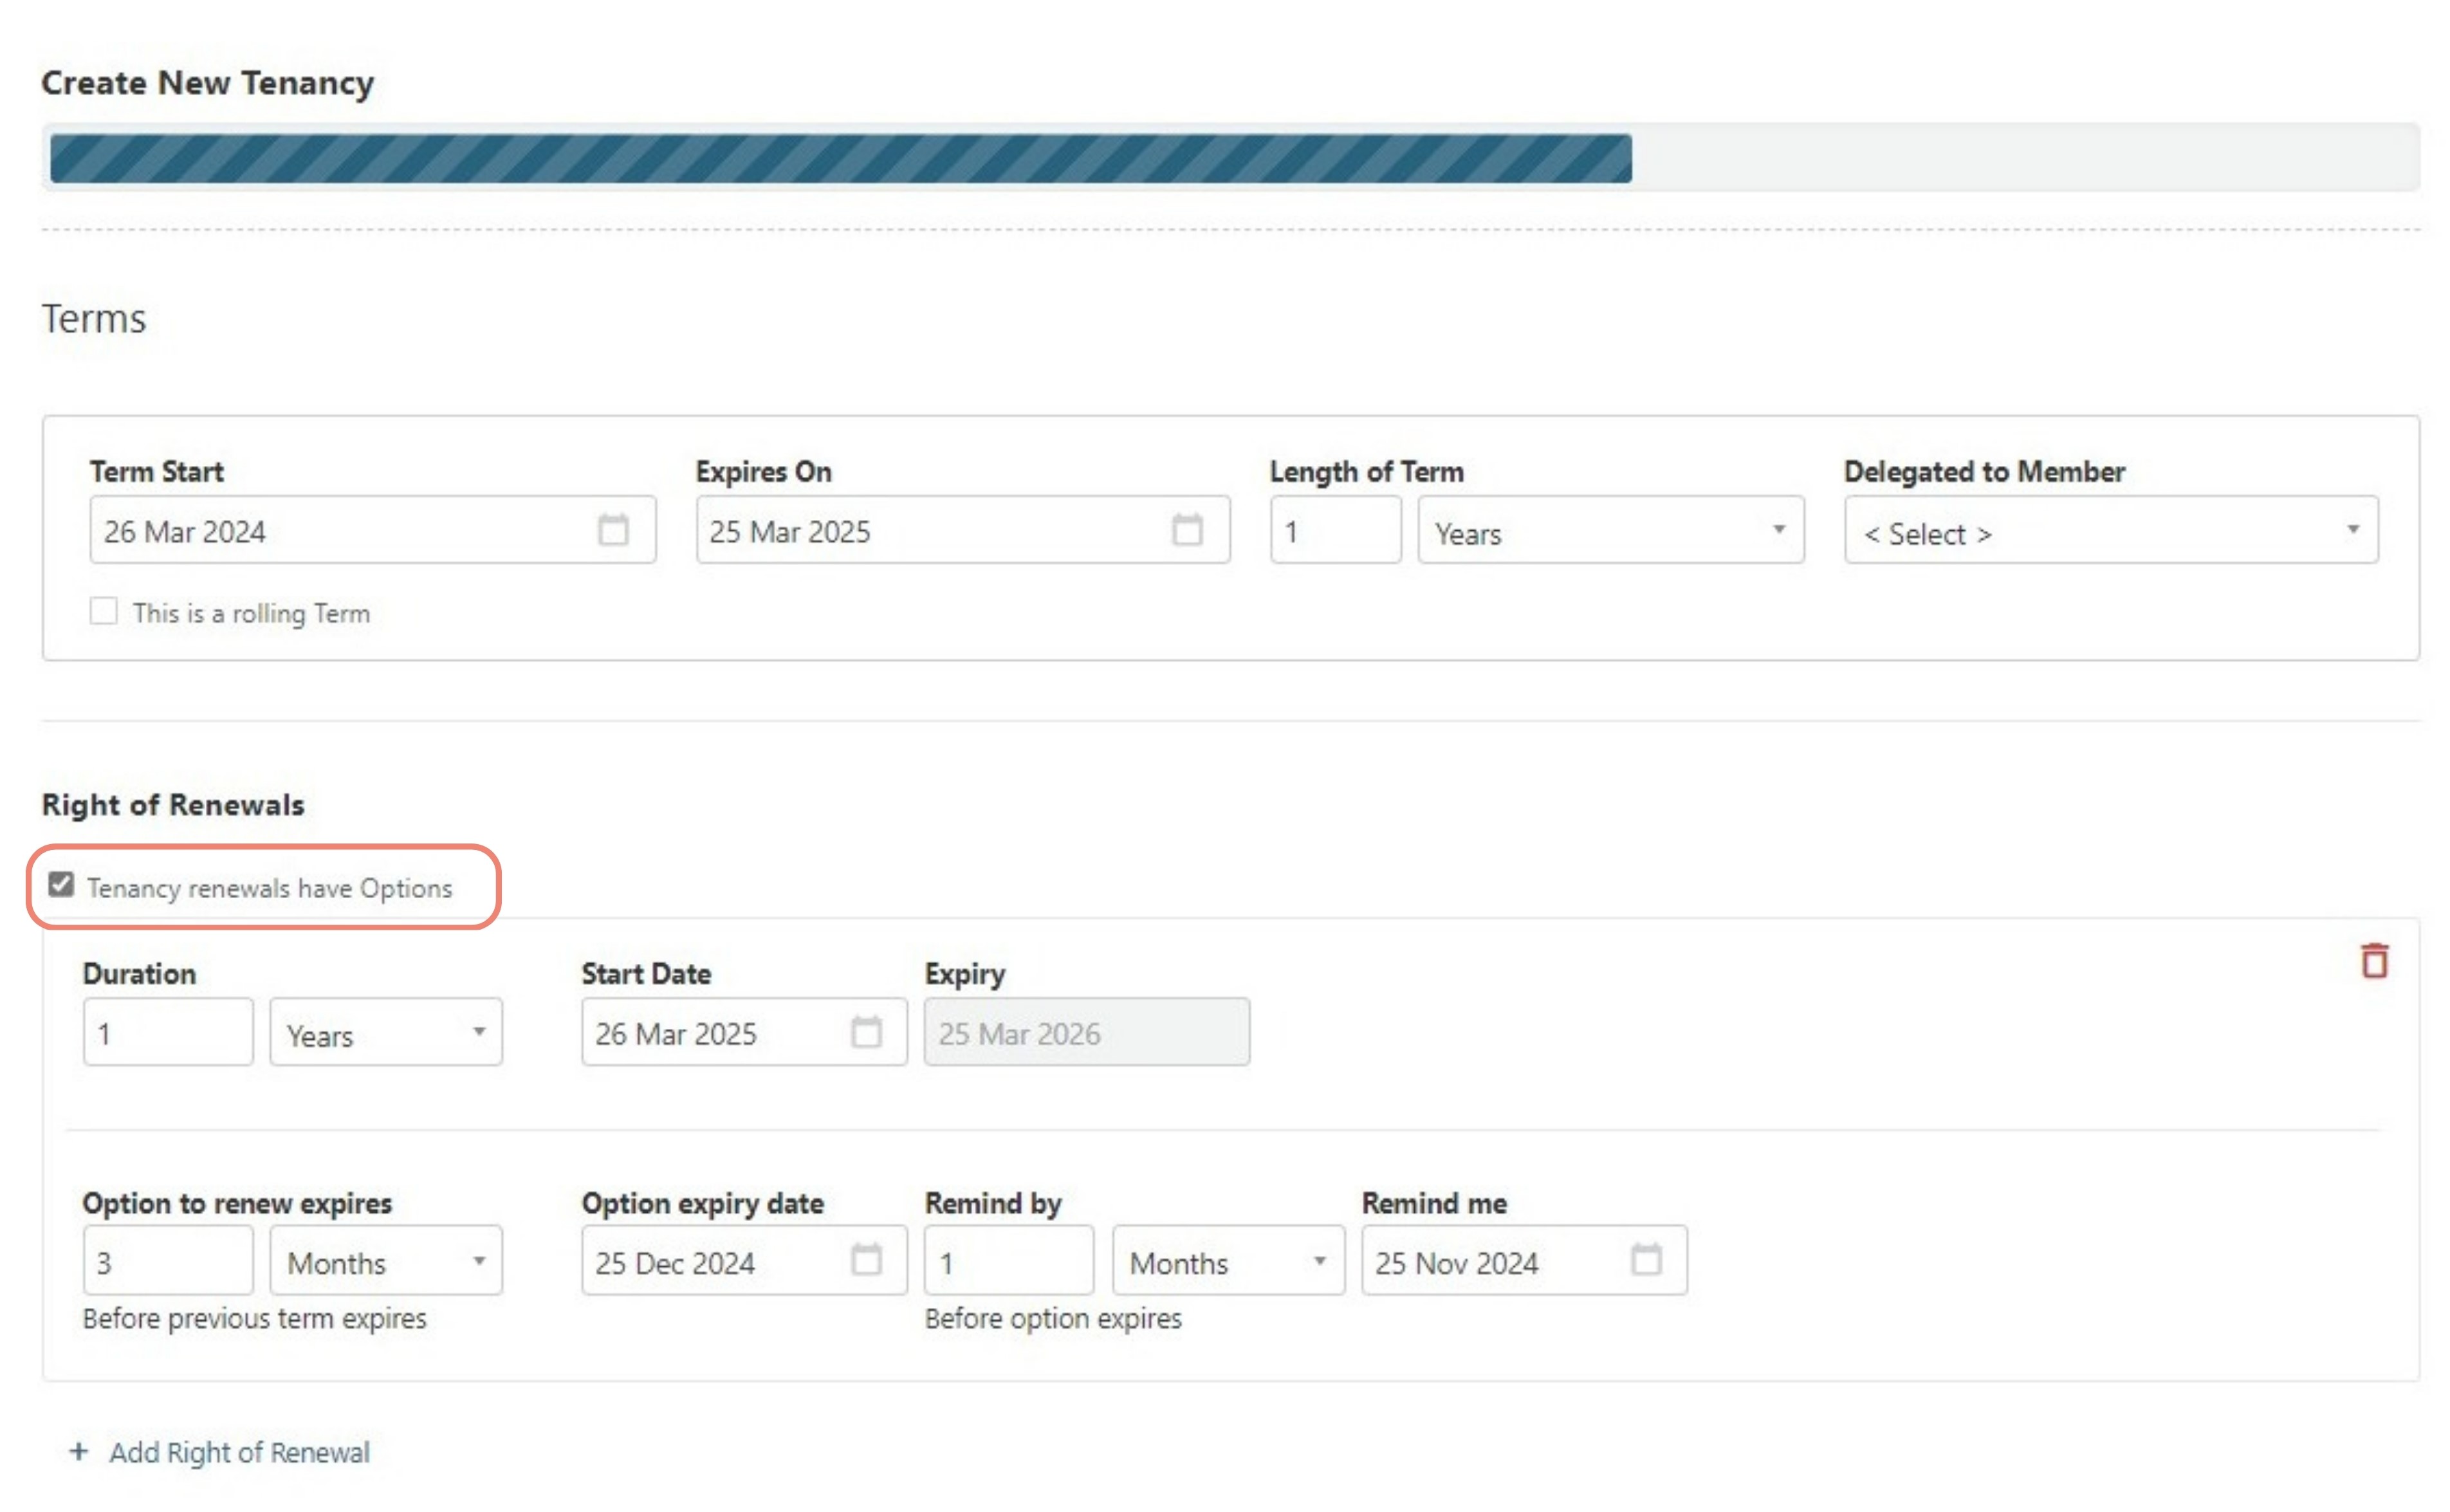Click the 'Right of Renewals' heading
The image size is (2450, 1512).
pyautogui.click(x=173, y=805)
